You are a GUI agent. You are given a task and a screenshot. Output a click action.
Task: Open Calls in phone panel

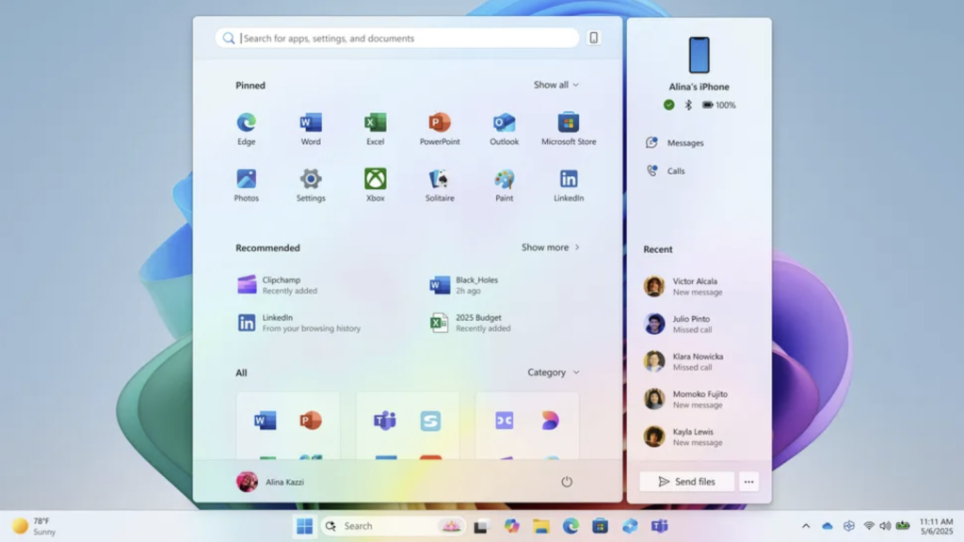(666, 171)
